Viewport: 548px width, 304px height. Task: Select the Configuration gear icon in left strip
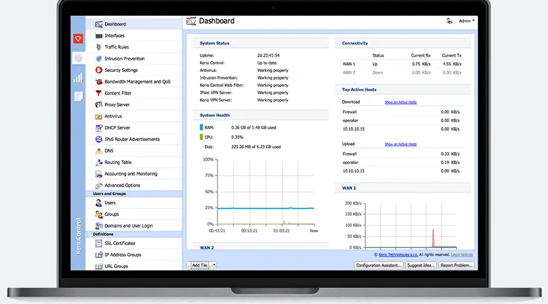(79, 58)
